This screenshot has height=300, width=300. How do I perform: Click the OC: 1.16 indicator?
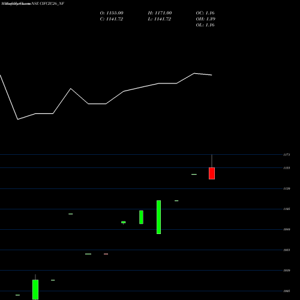205,13
